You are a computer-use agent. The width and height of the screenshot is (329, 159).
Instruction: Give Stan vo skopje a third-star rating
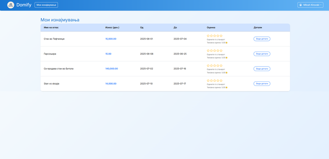(215, 81)
